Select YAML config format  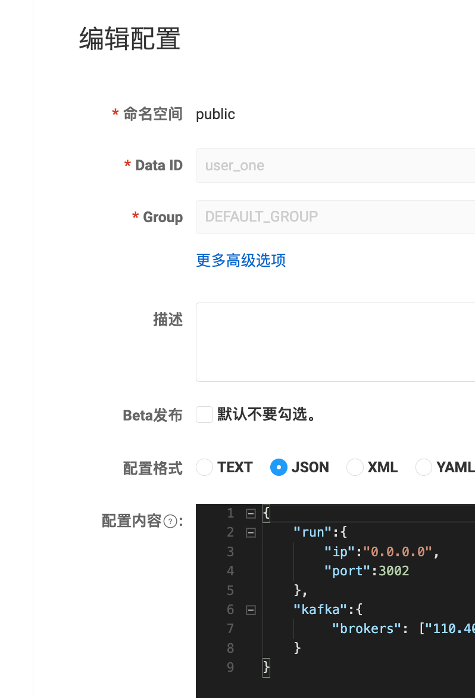click(x=423, y=468)
